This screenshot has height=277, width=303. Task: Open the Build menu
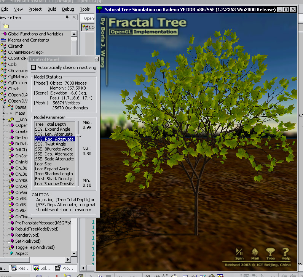click(52, 9)
